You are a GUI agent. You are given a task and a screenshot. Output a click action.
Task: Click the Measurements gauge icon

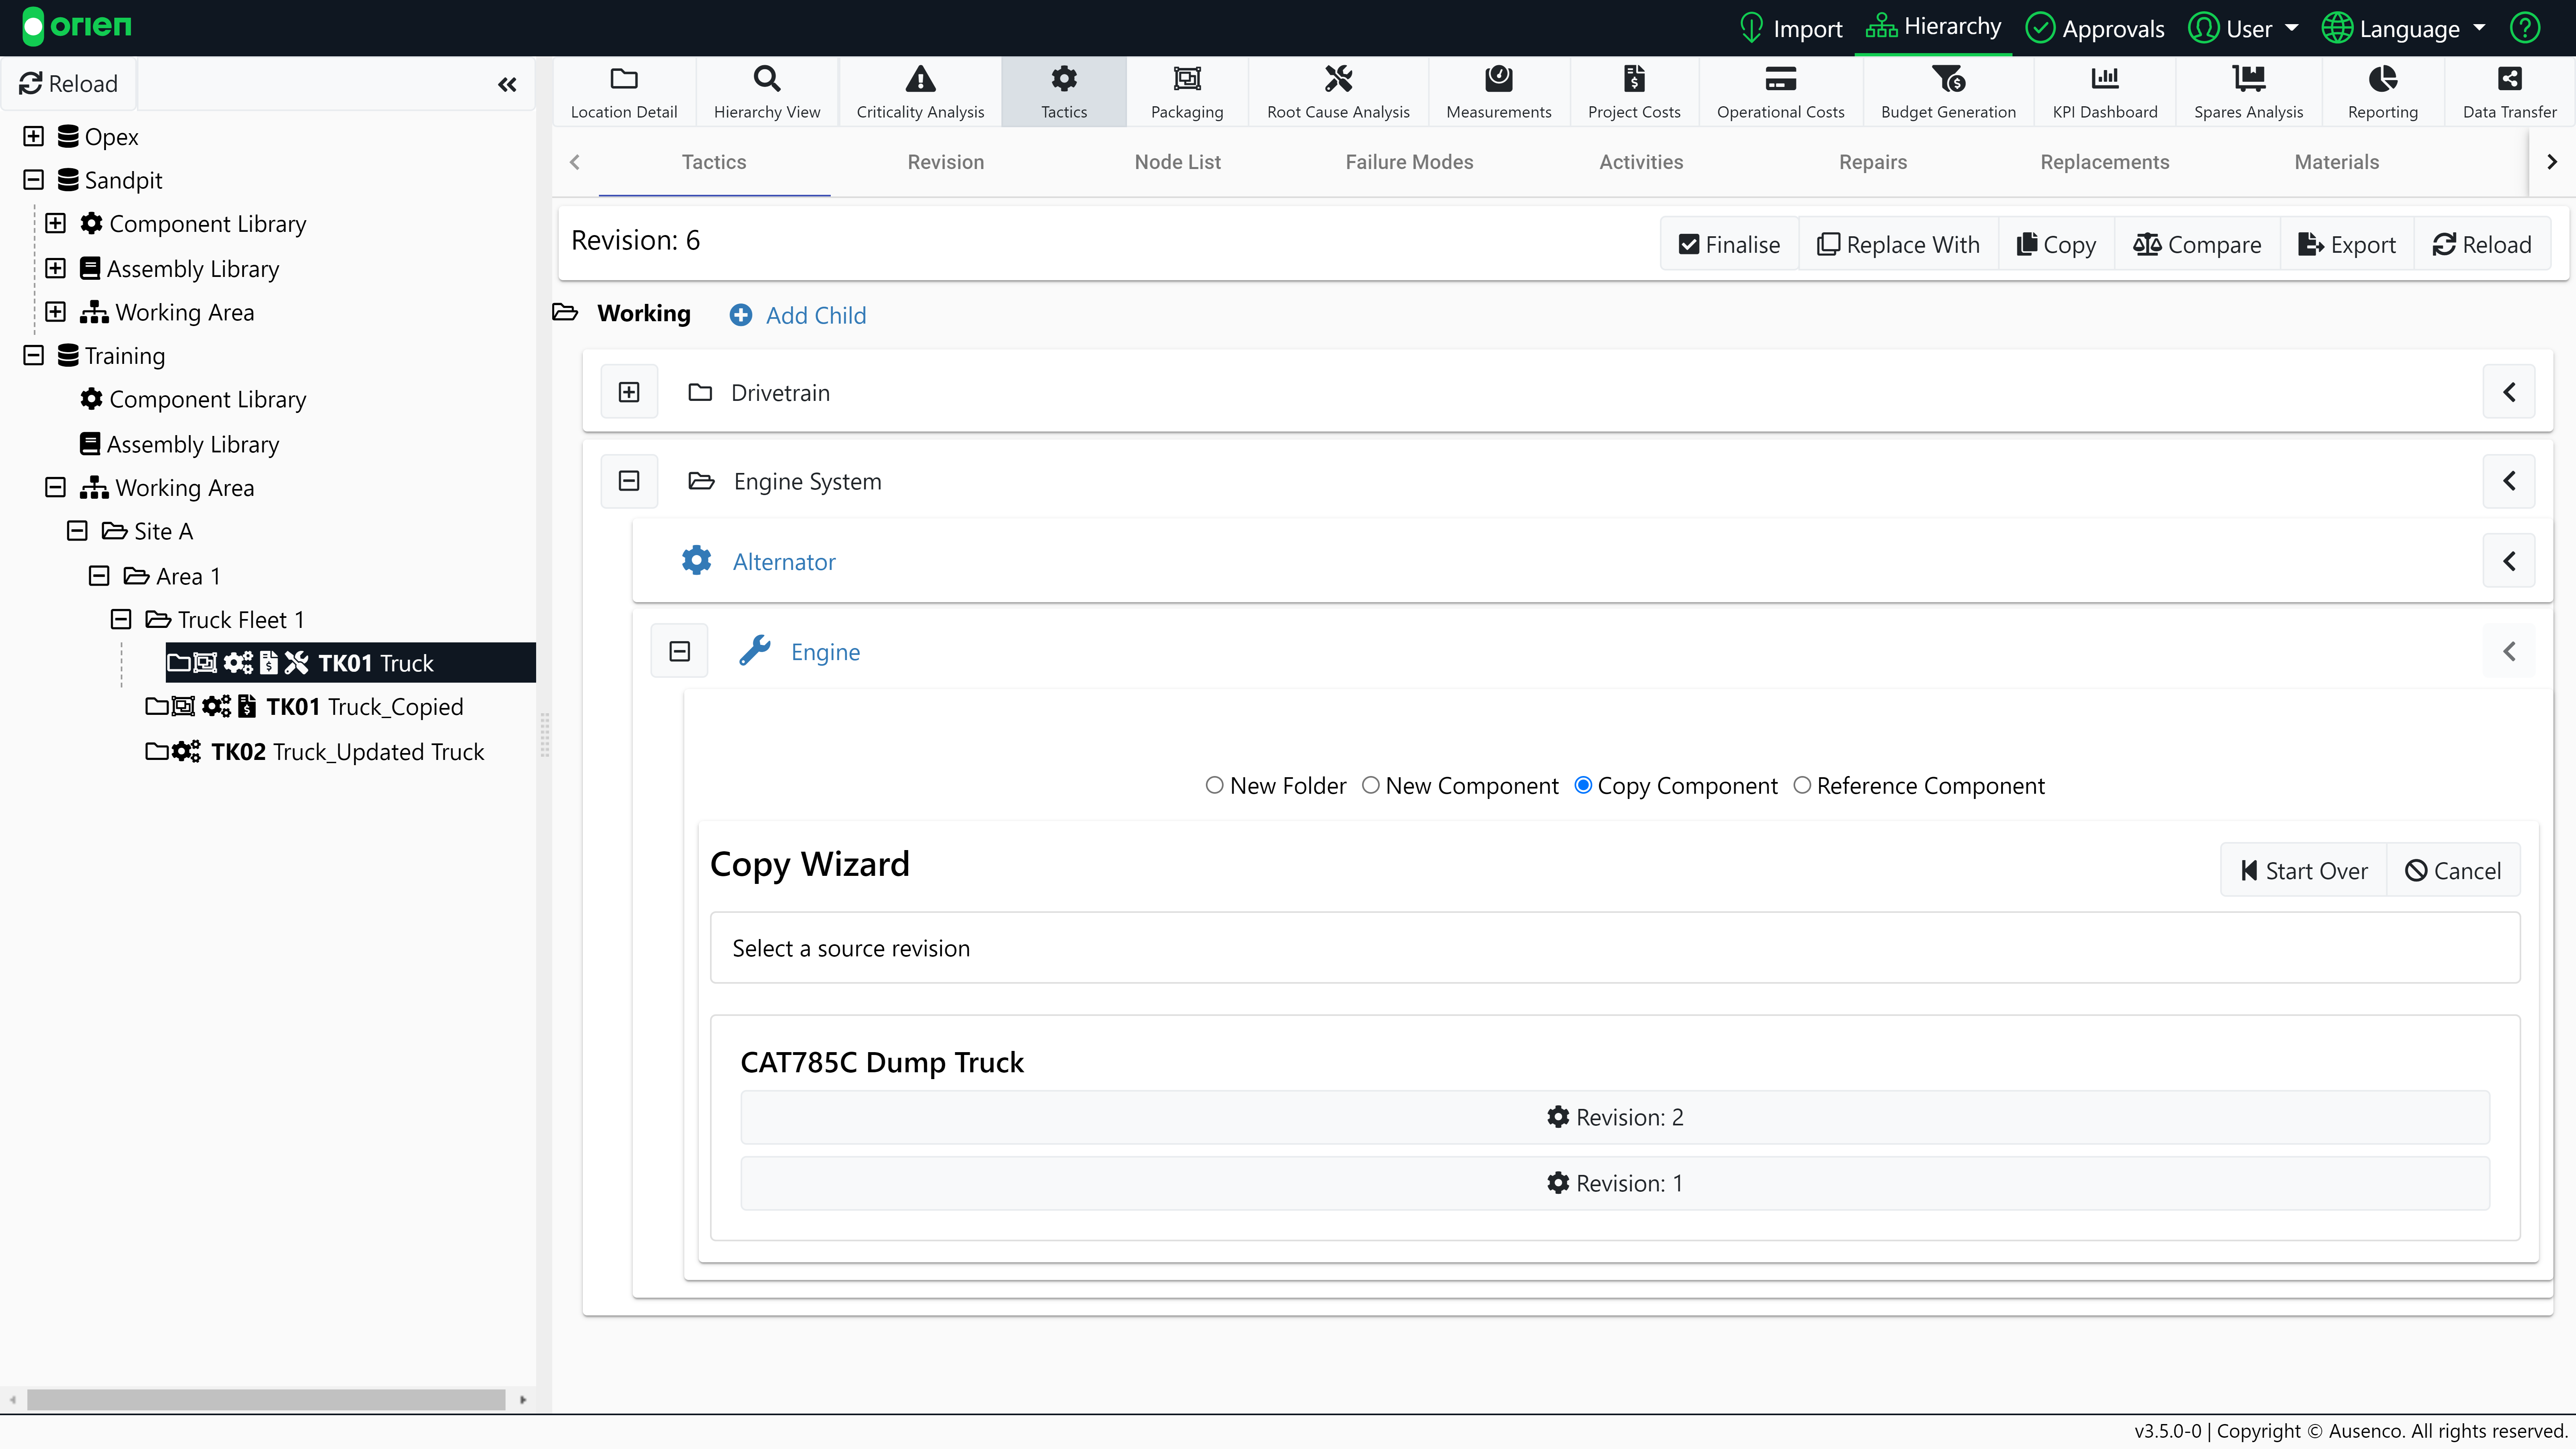pos(1498,79)
